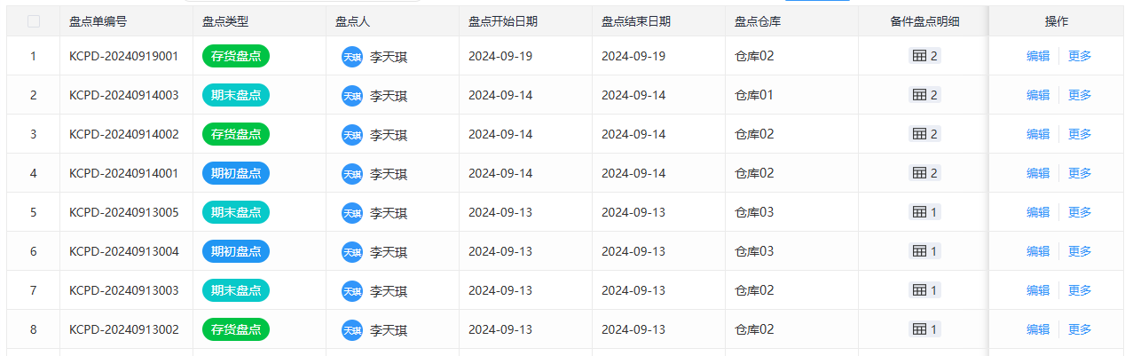Click detail table icon for KCPD-20240914001
The width and height of the screenshot is (1125, 356).
[919, 173]
